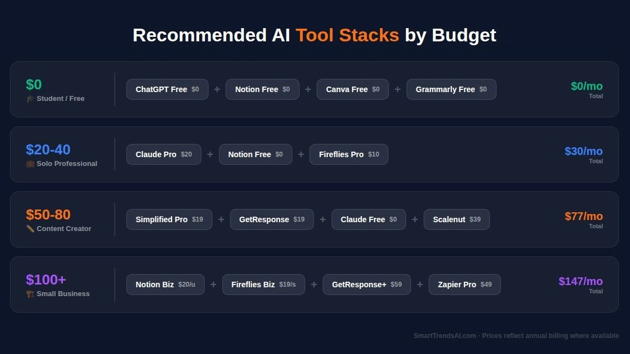Screen dimensions: 630x354
Task: Click the $147/mo total for Small Business
Action: (580, 281)
